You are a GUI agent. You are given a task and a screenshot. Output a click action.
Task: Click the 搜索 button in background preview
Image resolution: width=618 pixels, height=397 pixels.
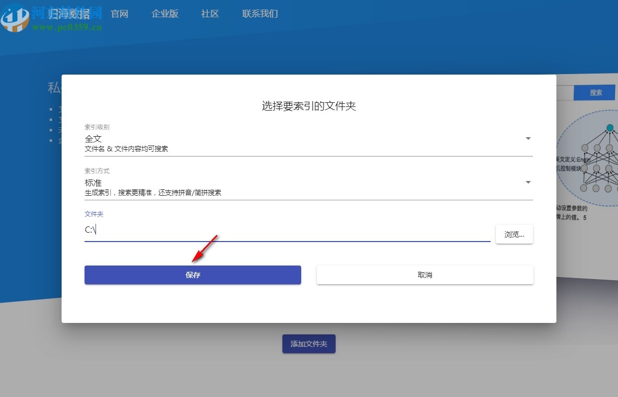[x=595, y=92]
